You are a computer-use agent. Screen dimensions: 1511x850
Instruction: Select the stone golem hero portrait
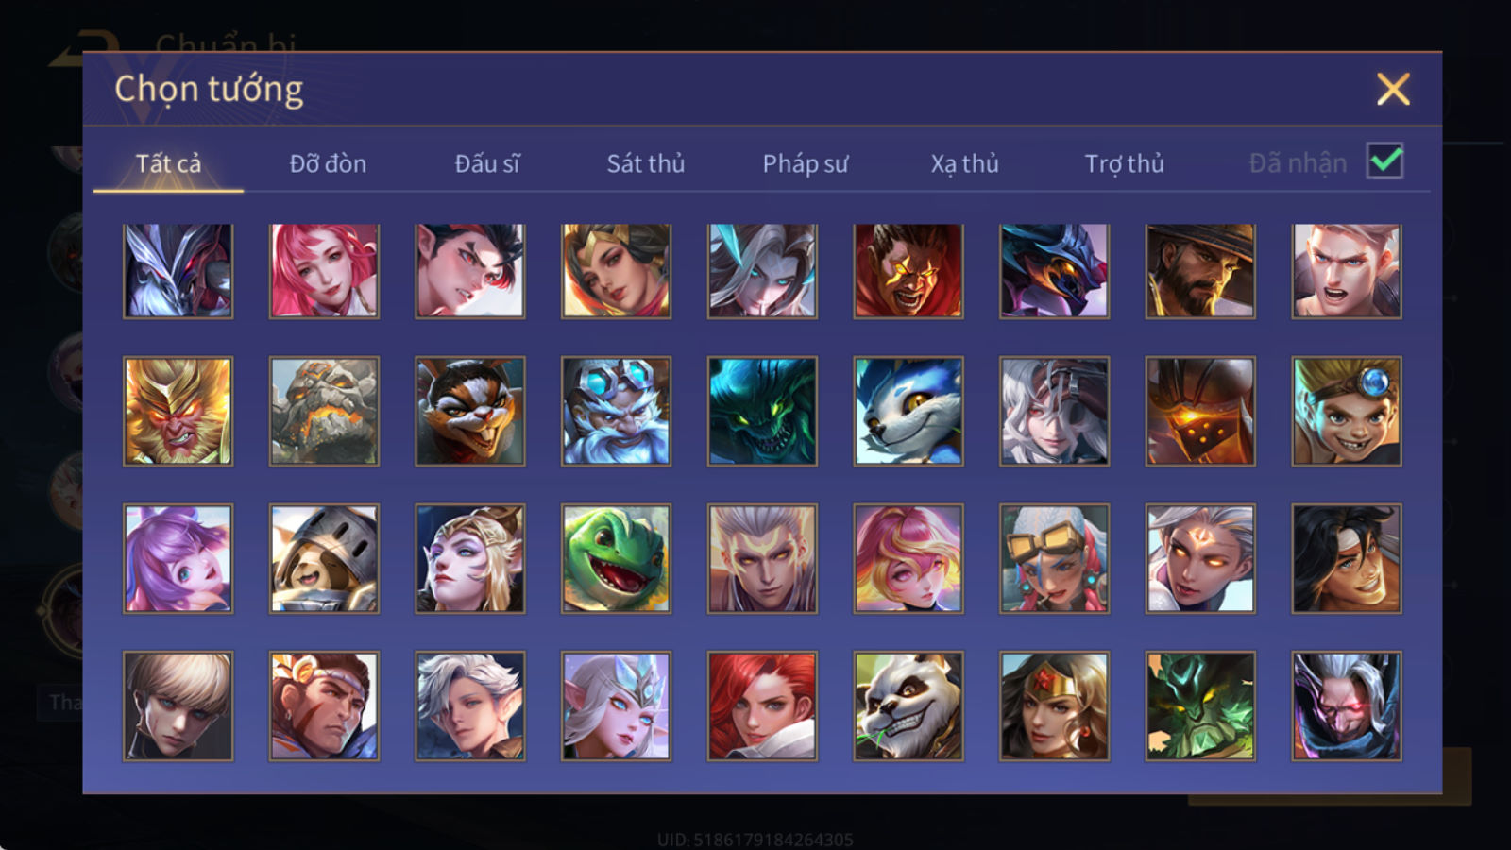324,411
